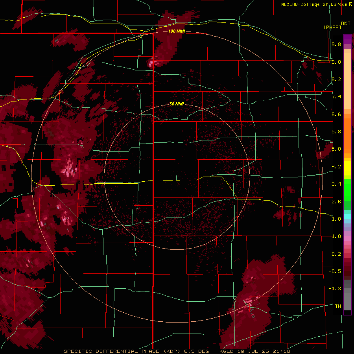Click the 8.2 value on the scale
The height and width of the screenshot is (354, 354).
pos(336,79)
